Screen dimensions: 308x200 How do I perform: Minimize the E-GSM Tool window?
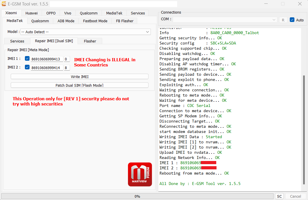pyautogui.click(x=266, y=4)
